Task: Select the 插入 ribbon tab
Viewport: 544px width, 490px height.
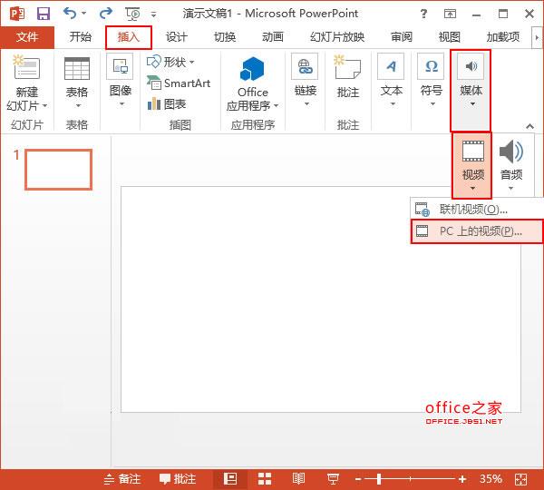Action: coord(129,37)
